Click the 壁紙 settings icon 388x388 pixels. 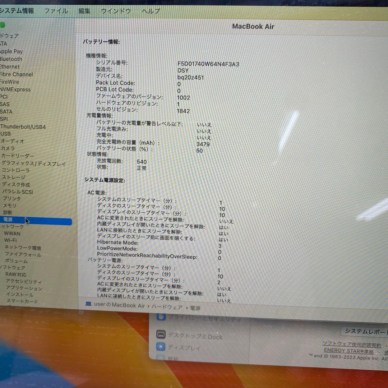coord(161,357)
